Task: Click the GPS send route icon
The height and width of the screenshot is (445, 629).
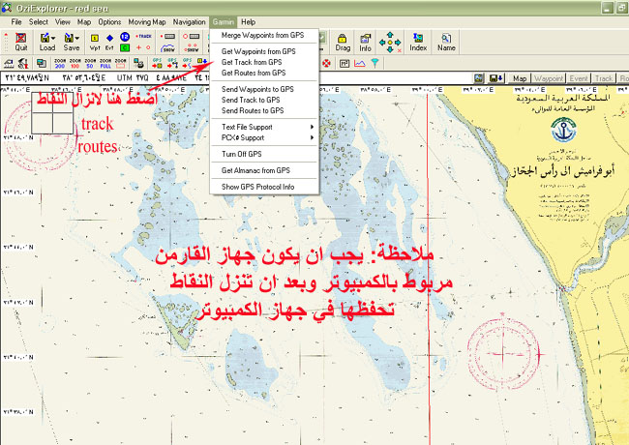Action: click(172, 63)
